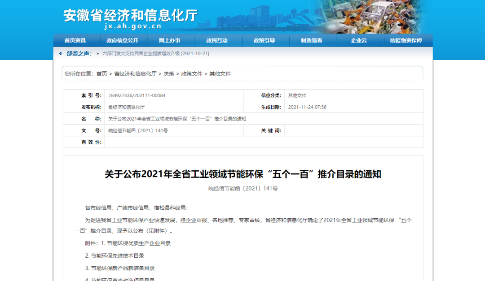485x281 pixels.
Task: Open the 企业云 navigation tab
Action: click(x=359, y=40)
